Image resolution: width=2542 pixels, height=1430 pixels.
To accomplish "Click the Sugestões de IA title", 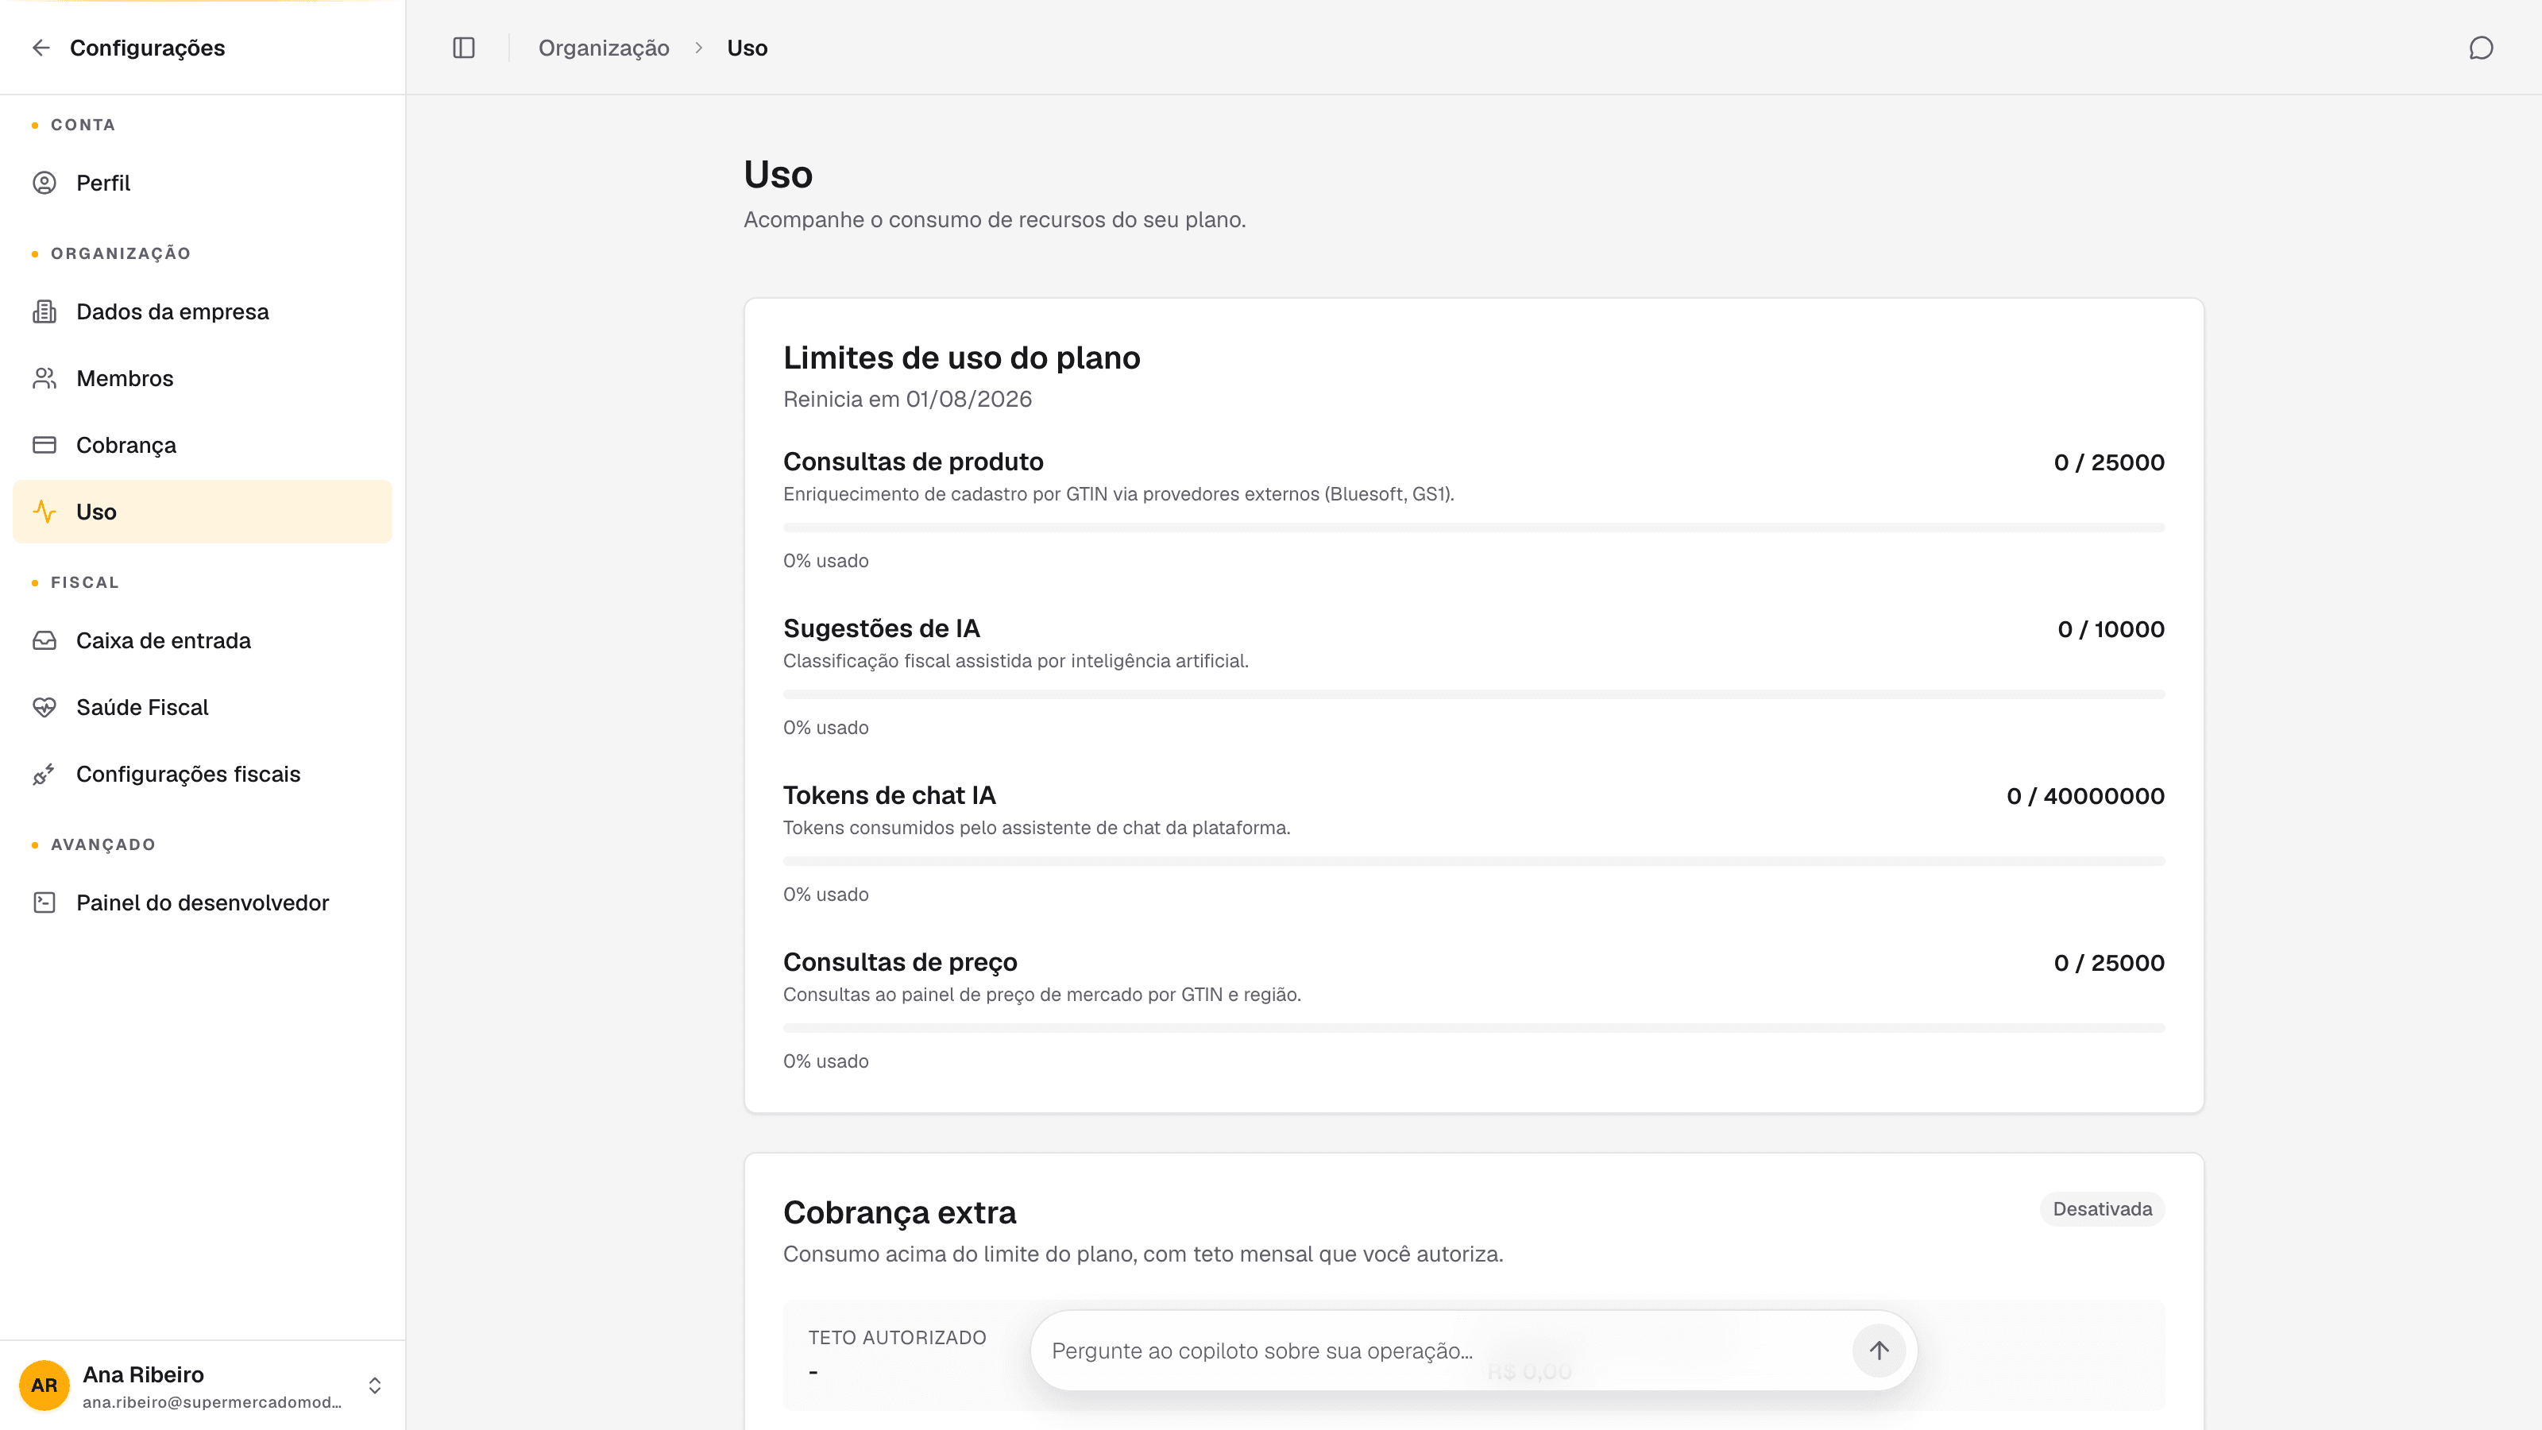I will [881, 628].
